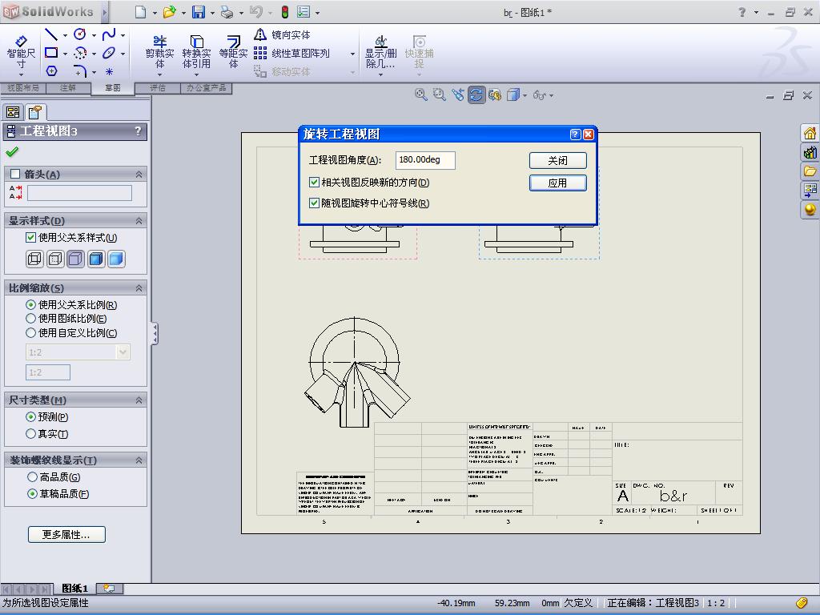Screen dimensions: 820x615
Task: Select 预测 dimension type radio button
Action: pos(31,416)
